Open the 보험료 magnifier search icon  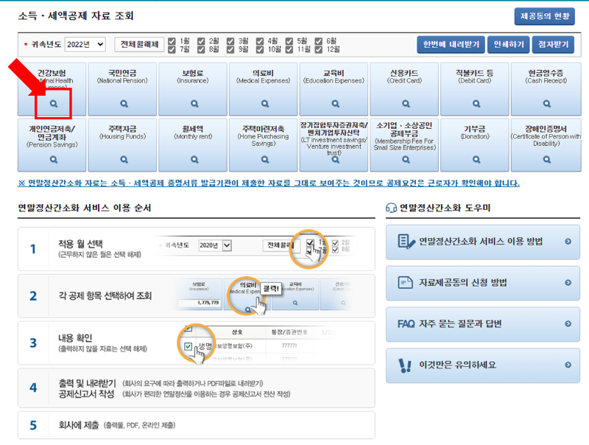pos(194,104)
